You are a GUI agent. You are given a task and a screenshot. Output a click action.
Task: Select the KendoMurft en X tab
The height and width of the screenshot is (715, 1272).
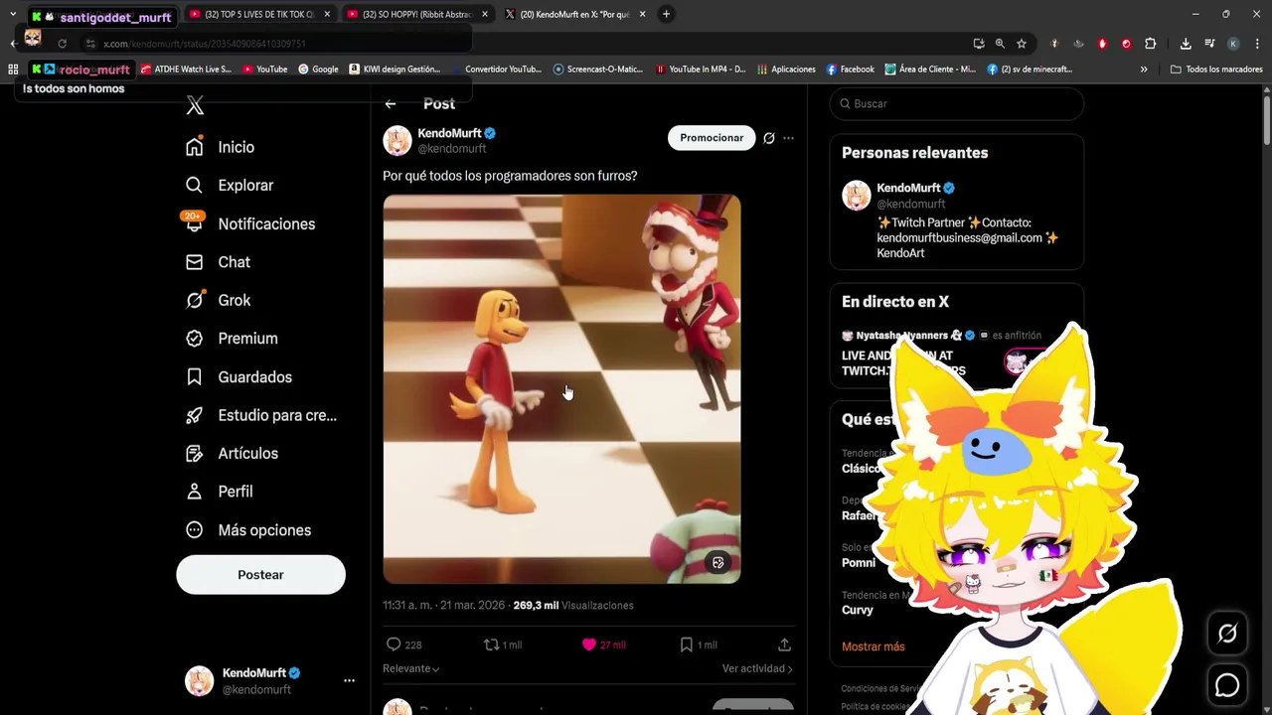click(x=575, y=15)
